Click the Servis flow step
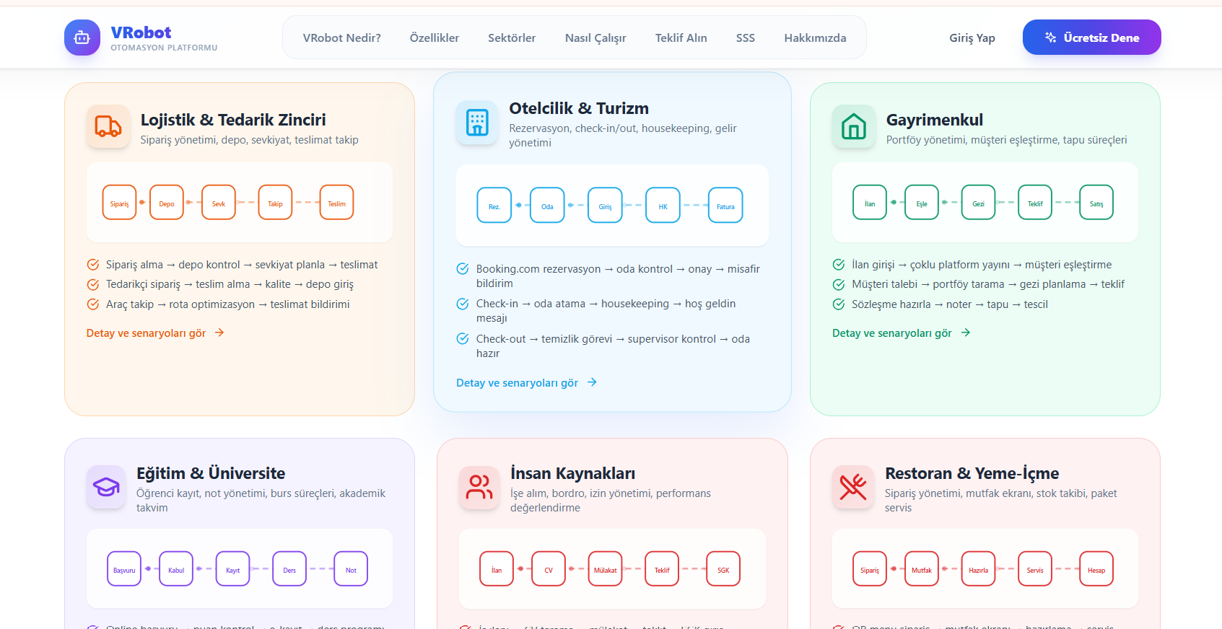The width and height of the screenshot is (1222, 629). tap(1035, 569)
